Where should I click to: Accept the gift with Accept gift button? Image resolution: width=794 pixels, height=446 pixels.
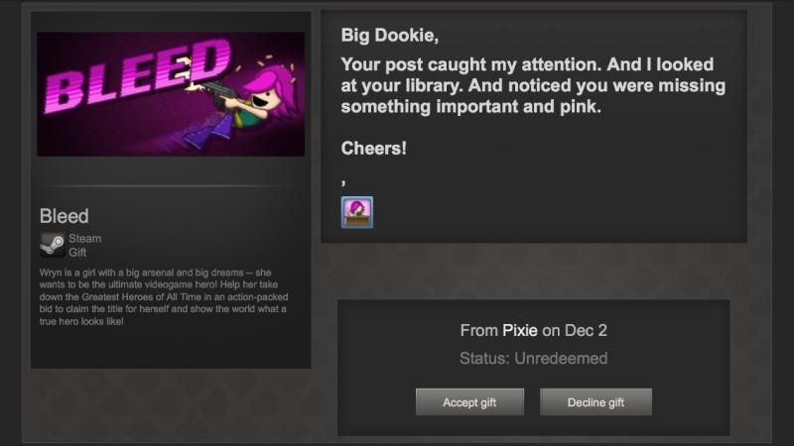click(x=469, y=402)
